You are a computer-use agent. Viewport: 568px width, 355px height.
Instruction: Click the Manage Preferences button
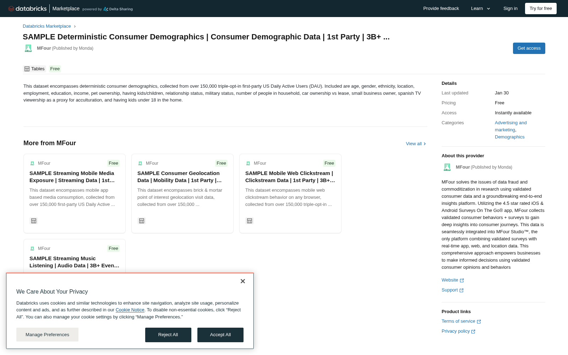(47, 335)
